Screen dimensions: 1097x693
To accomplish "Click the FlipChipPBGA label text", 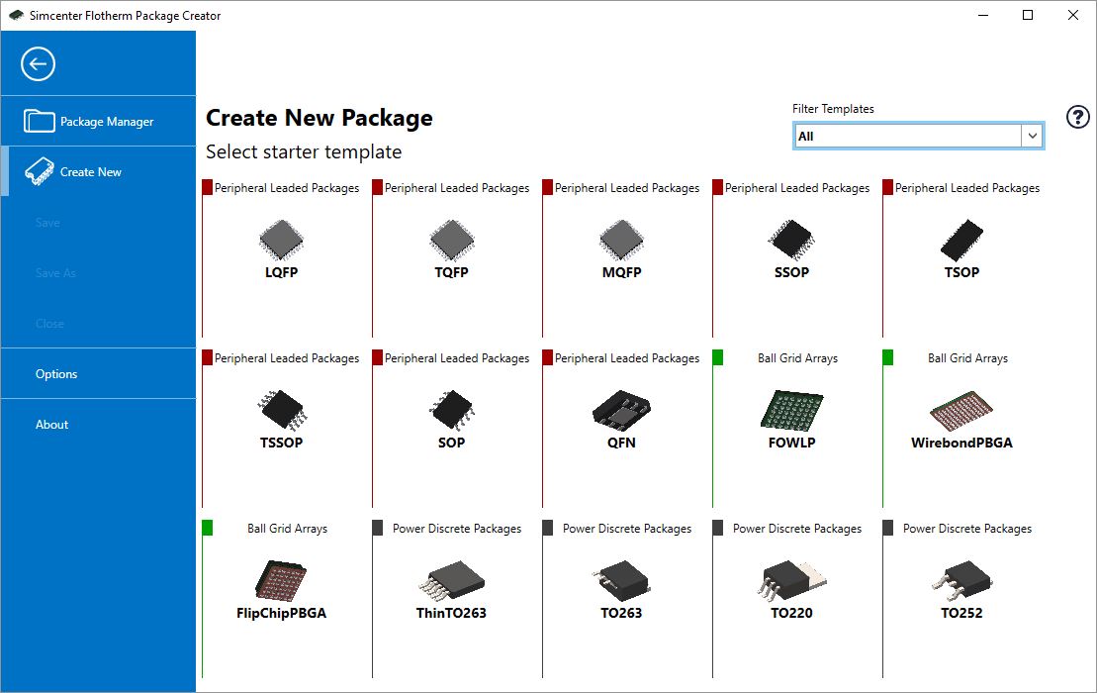I will 281,613.
